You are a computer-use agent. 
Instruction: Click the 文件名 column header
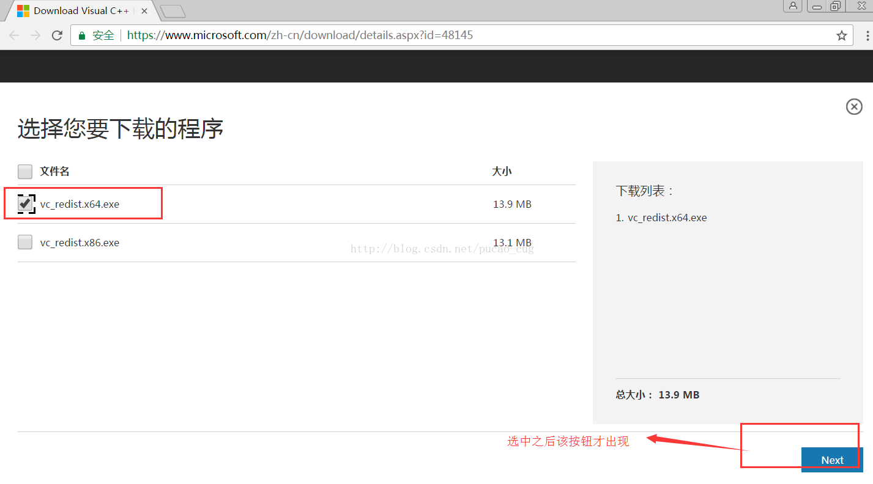54,171
